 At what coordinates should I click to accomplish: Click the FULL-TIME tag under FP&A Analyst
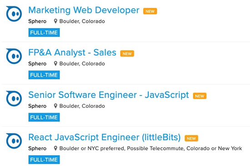44,75
